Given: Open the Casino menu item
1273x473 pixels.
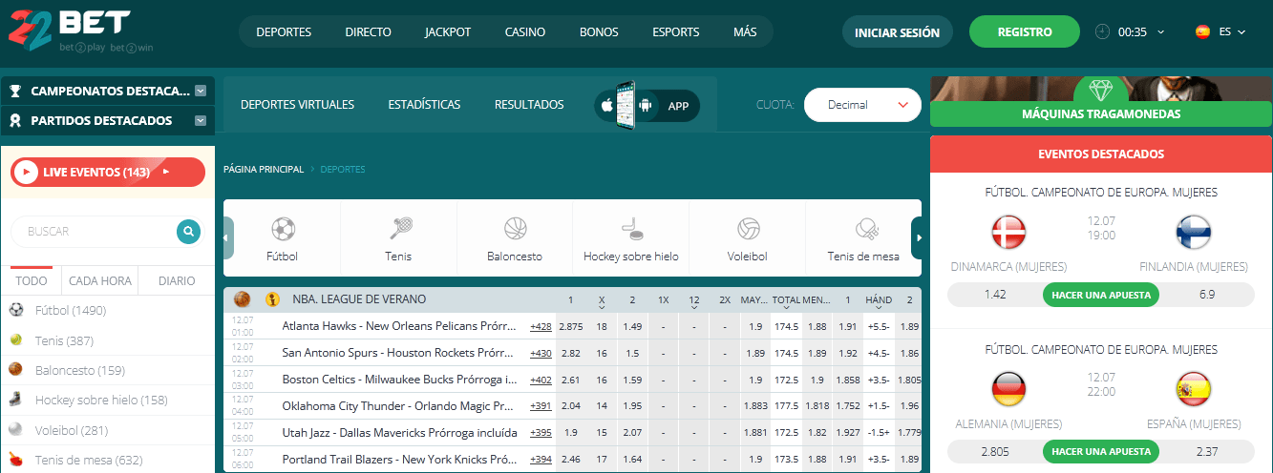Looking at the screenshot, I should [525, 31].
